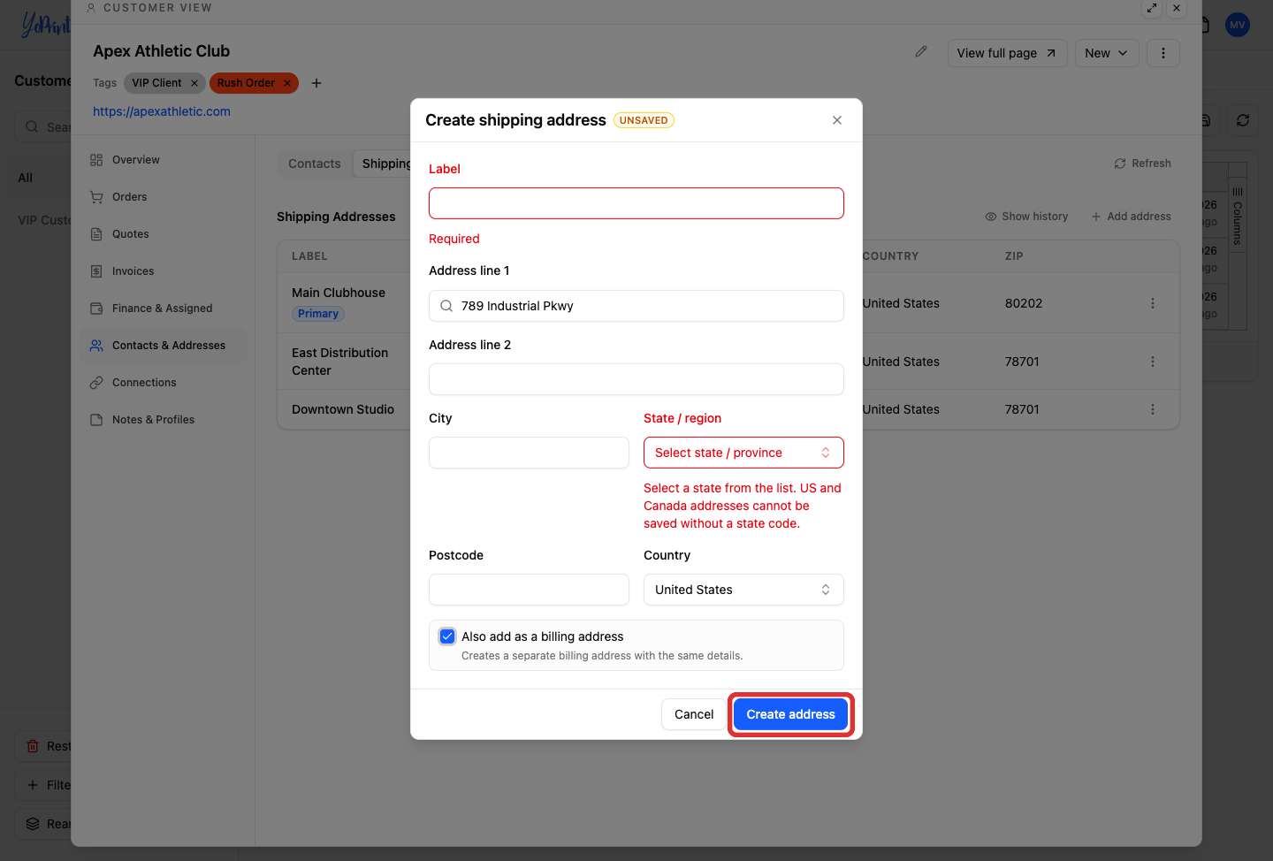Screen dimensions: 1273x861
Task: Open Orders in the sidebar
Action: 163,197
